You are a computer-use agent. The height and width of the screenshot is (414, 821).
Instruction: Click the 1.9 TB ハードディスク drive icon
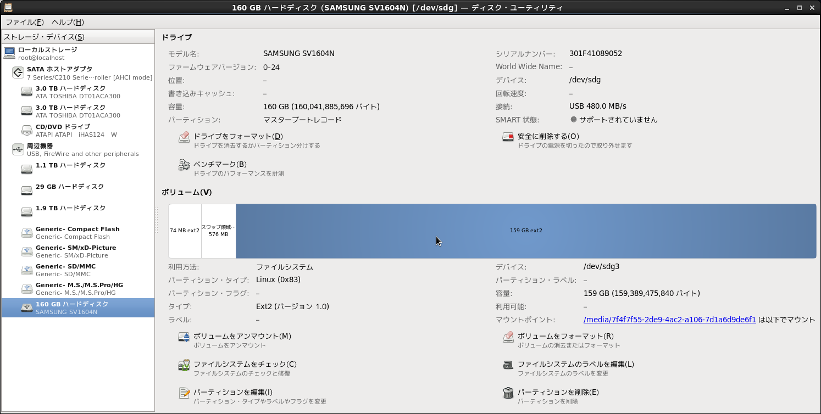coord(27,212)
